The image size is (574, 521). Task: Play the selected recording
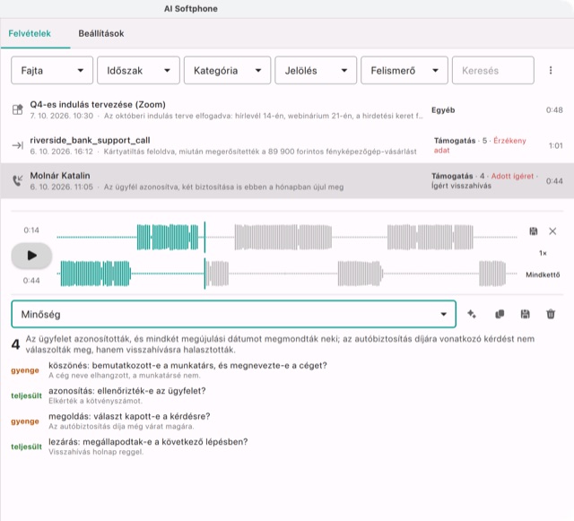coord(31,256)
